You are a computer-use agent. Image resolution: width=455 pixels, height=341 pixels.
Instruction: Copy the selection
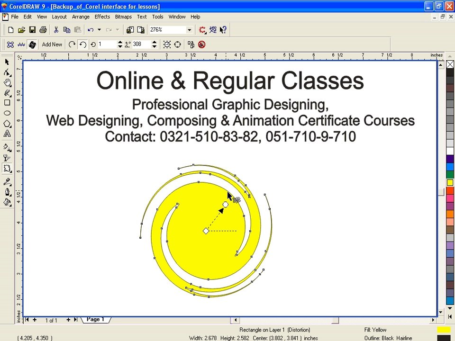pos(67,29)
